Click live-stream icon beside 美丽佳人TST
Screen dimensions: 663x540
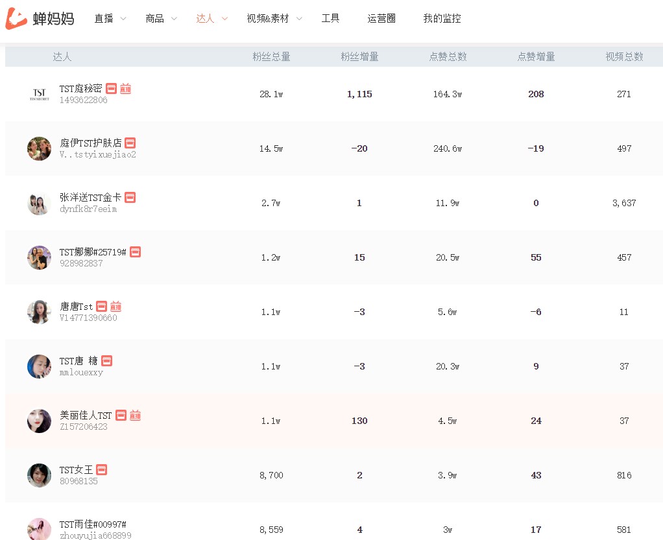pos(136,416)
